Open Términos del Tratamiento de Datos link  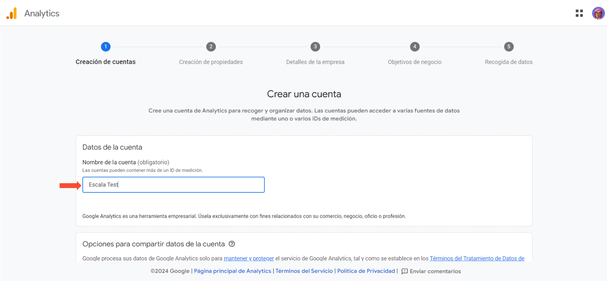point(477,258)
